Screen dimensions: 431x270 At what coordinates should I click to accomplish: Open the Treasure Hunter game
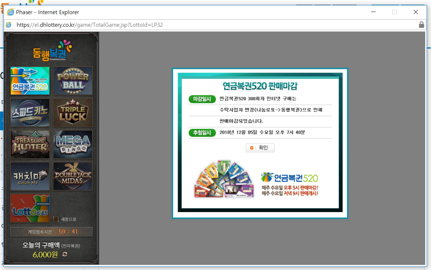point(30,144)
